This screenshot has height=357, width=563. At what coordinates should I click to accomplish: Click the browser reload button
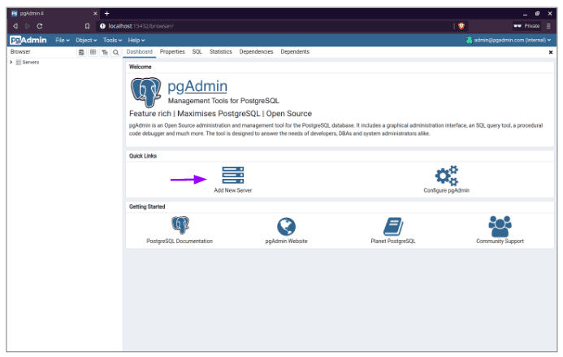tap(40, 26)
